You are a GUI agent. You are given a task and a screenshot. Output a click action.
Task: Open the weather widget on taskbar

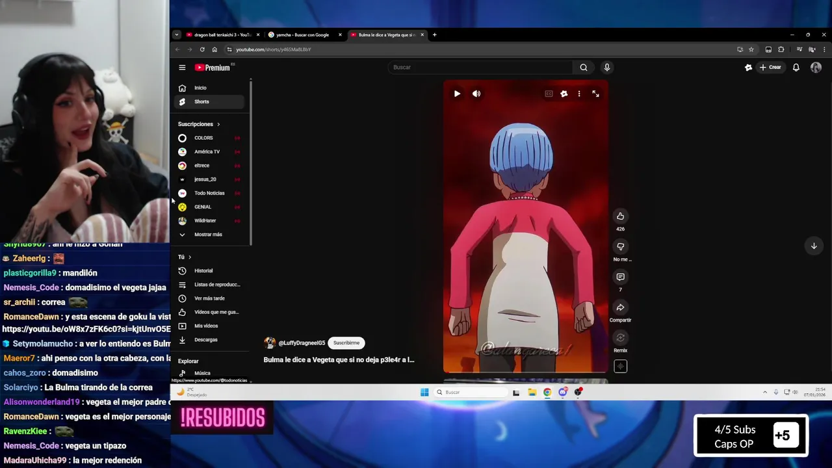(192, 392)
